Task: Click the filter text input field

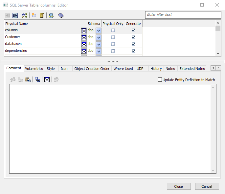Action: (x=183, y=15)
